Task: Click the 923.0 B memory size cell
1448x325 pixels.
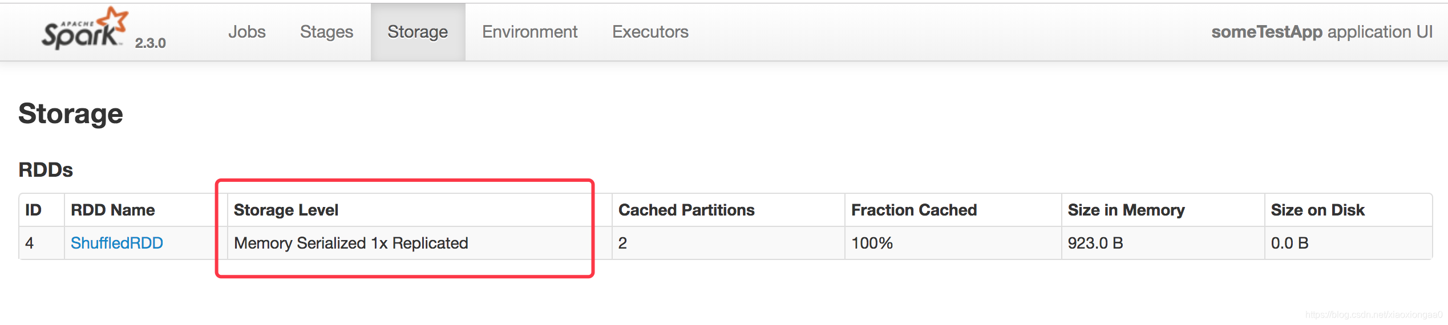Action: click(1163, 243)
